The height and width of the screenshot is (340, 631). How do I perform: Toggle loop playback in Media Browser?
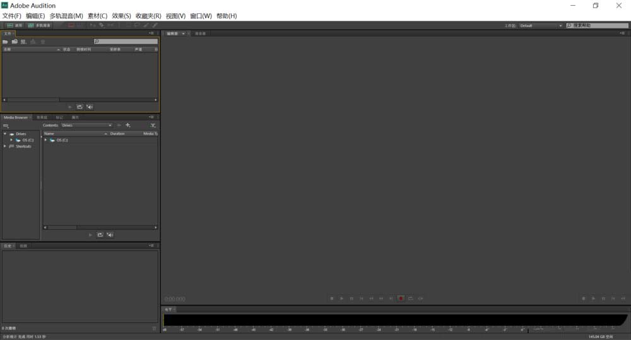click(100, 235)
